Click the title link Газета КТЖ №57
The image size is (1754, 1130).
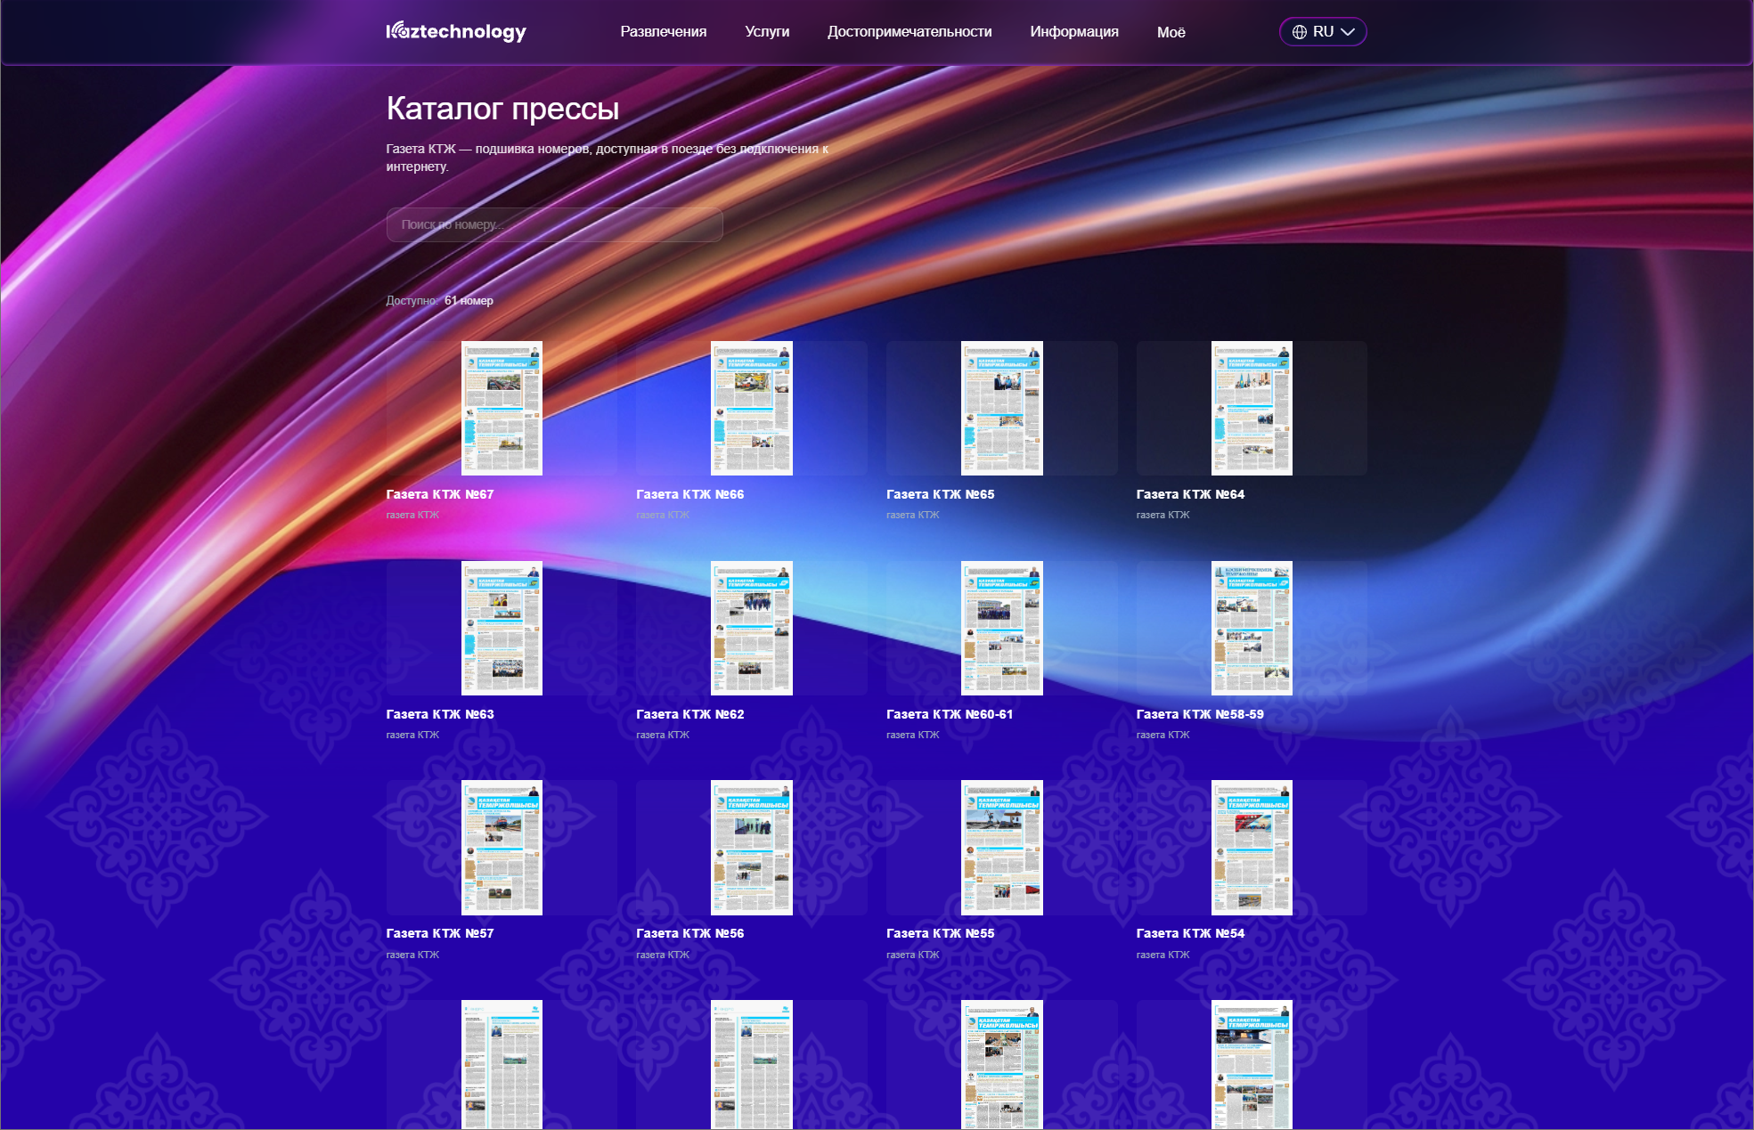pyautogui.click(x=440, y=933)
